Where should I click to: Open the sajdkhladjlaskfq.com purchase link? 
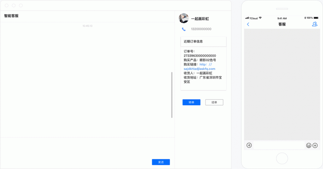click(199, 68)
